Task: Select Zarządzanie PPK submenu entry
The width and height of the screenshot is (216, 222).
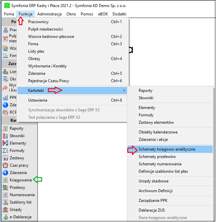Action: tap(170, 201)
